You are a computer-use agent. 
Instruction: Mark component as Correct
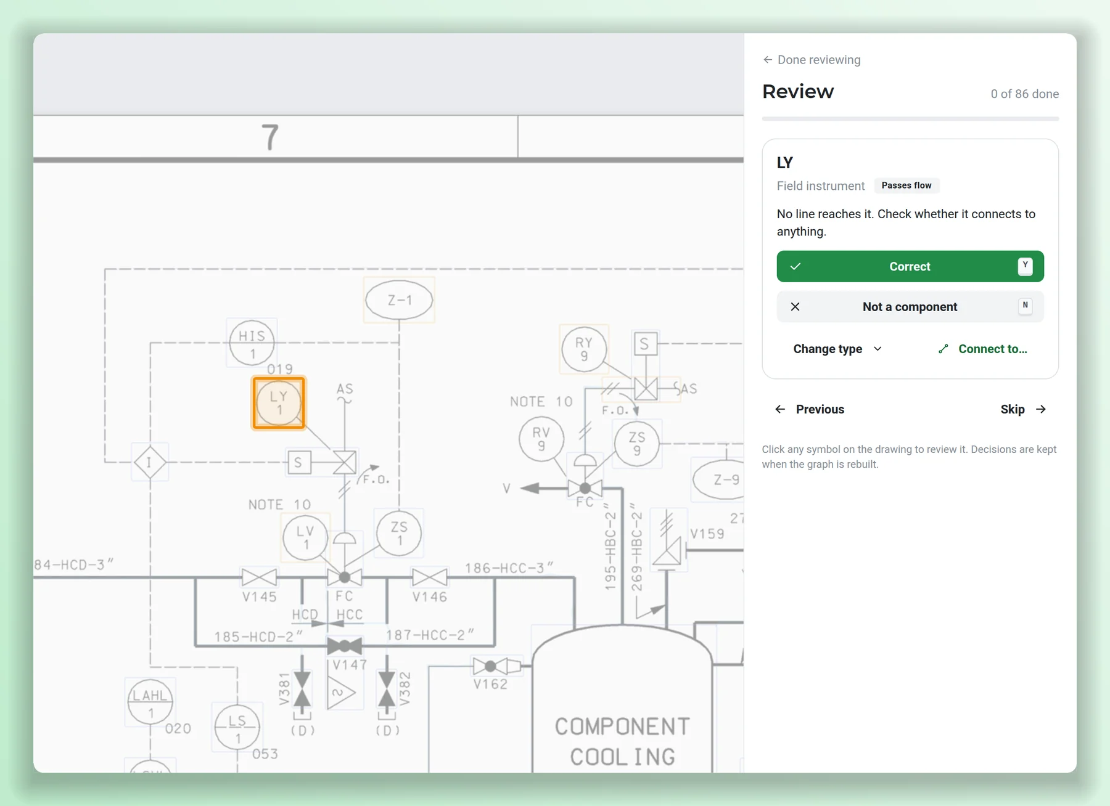[910, 266]
